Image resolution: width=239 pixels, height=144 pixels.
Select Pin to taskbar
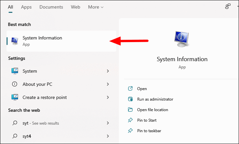click(x=149, y=131)
